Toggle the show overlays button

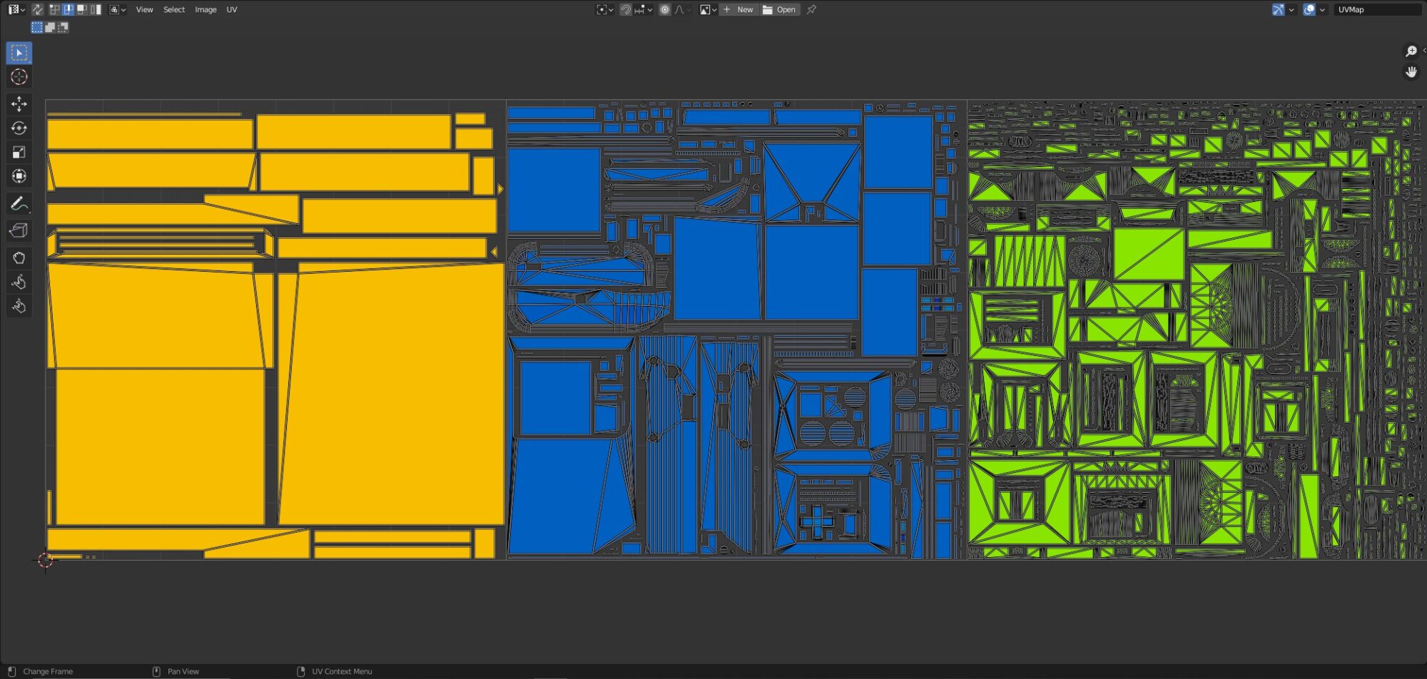(1309, 10)
